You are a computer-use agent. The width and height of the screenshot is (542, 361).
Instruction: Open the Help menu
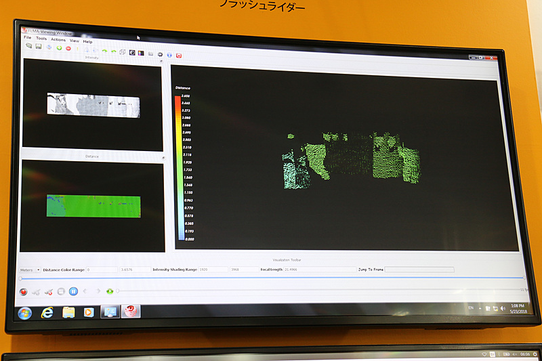coord(87,42)
